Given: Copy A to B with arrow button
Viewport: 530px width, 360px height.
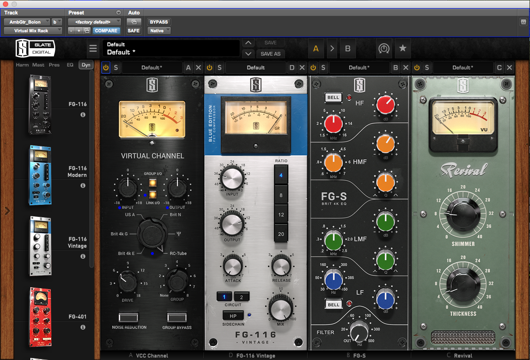Looking at the screenshot, I should [332, 49].
